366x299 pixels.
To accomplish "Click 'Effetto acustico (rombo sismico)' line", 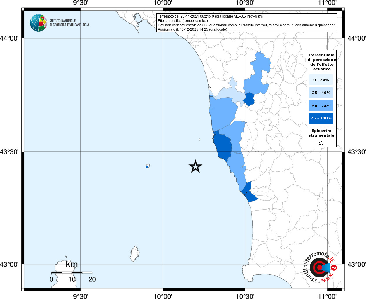I will point(183,21).
